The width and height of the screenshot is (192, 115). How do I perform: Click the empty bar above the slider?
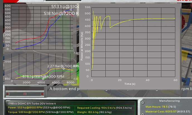pyautogui.click(x=25, y=88)
